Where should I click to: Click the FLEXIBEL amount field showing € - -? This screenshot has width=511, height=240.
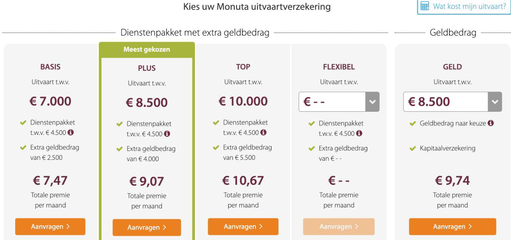point(332,102)
